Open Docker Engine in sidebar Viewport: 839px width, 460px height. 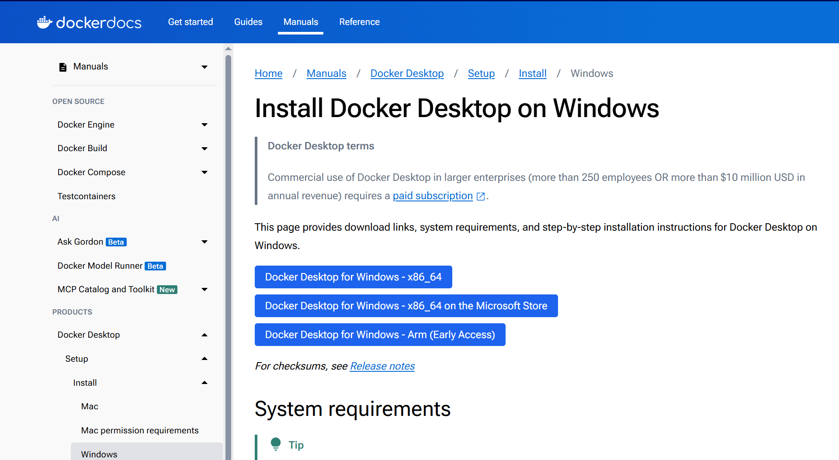(x=86, y=125)
